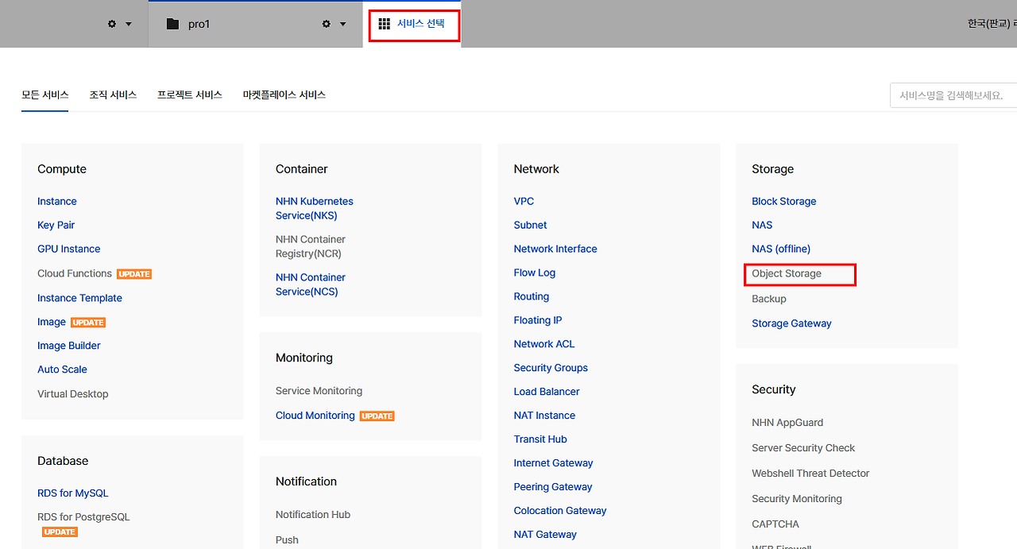Expand dropdown arrow next to organization gear
The height and width of the screenshot is (549, 1017).
coord(129,24)
